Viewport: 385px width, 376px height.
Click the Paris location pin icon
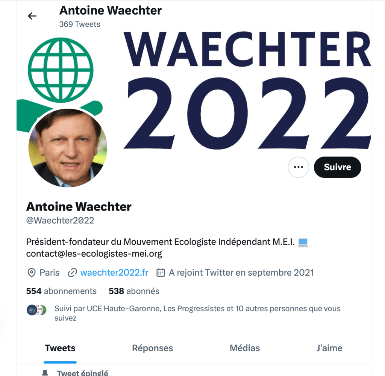pyautogui.click(x=32, y=273)
